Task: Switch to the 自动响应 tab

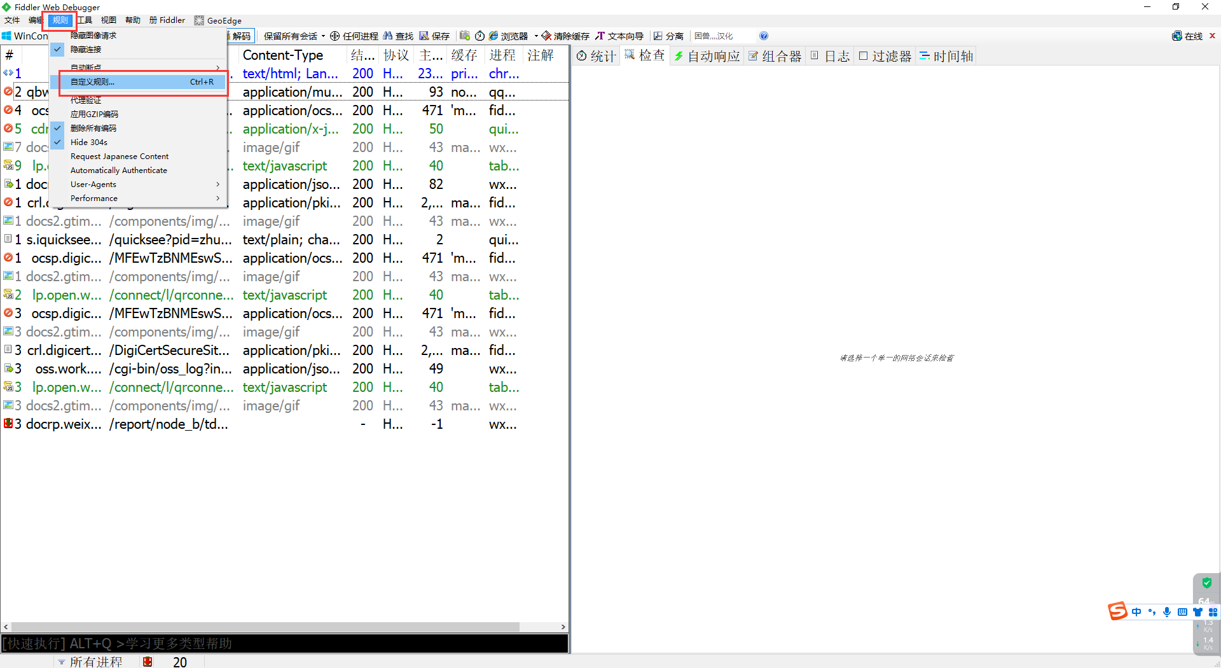Action: (x=707, y=57)
